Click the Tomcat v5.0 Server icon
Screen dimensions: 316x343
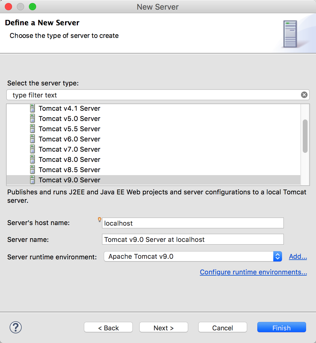click(33, 119)
